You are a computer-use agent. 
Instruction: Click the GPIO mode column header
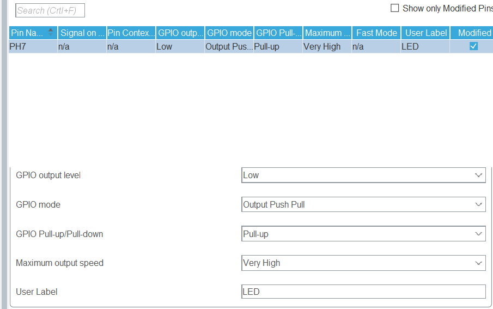click(229, 33)
